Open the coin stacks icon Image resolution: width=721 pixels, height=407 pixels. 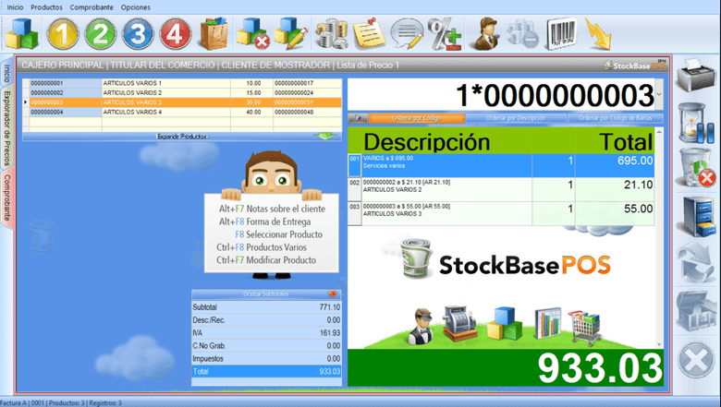(x=332, y=33)
